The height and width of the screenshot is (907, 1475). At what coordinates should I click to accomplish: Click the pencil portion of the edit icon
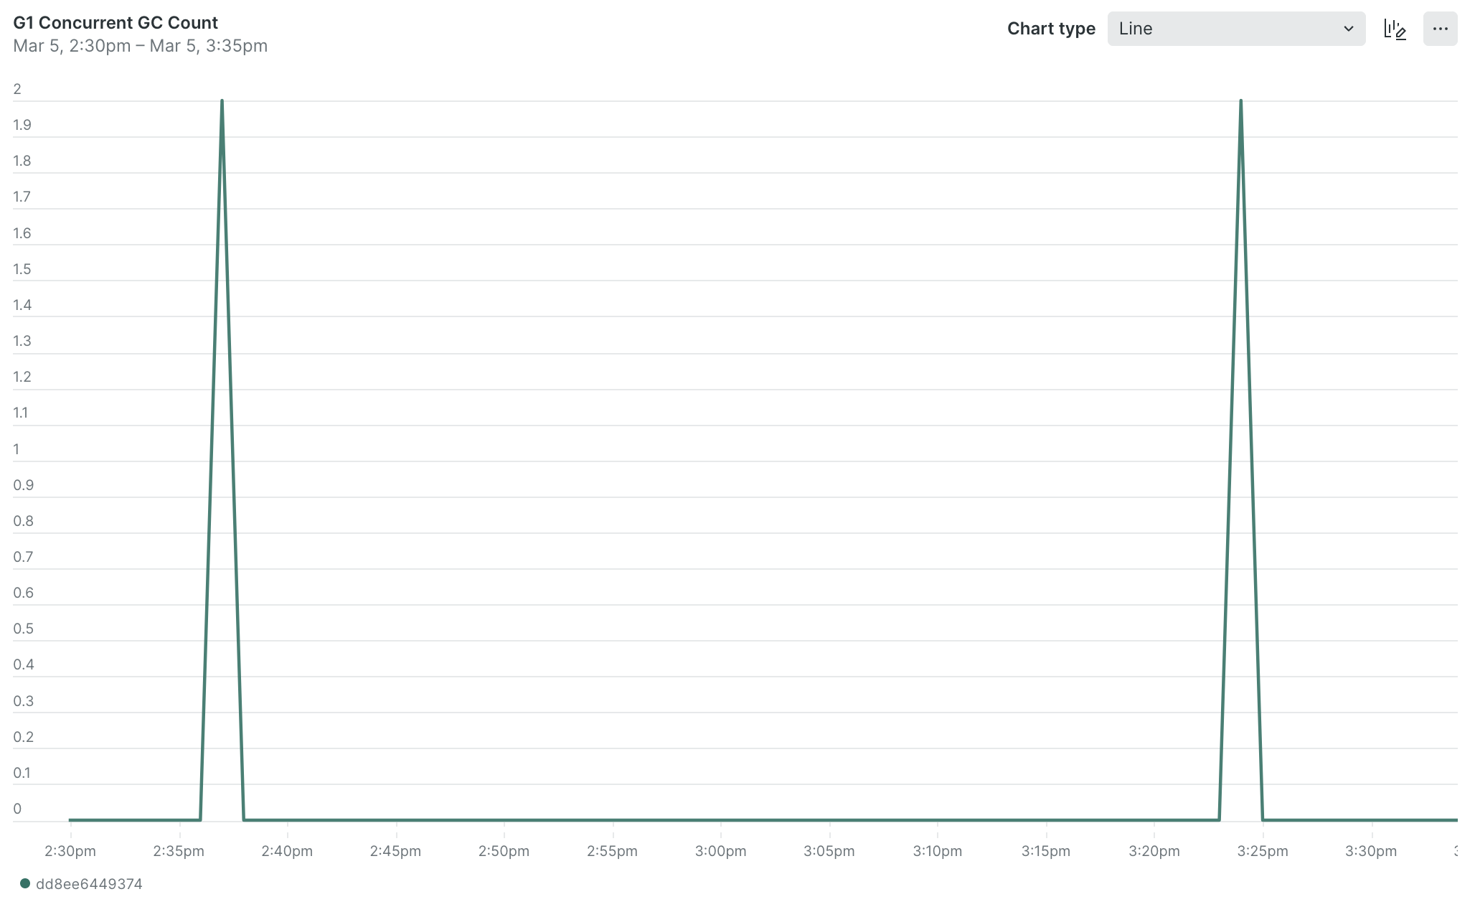(1400, 33)
